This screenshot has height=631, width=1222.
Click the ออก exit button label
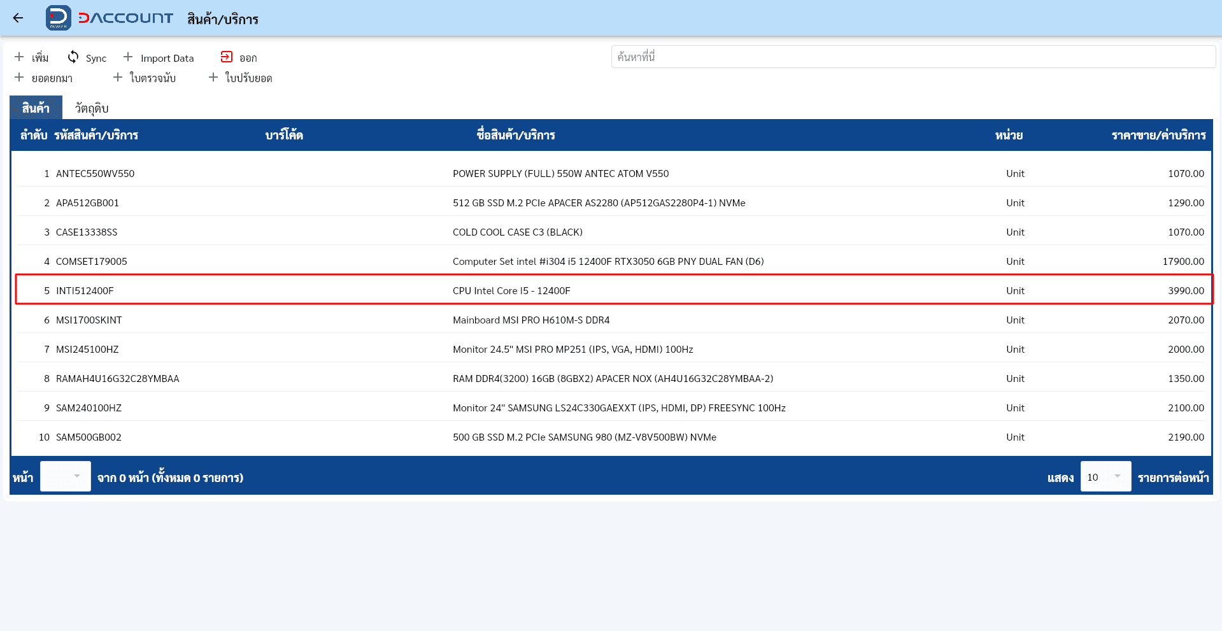click(x=248, y=58)
